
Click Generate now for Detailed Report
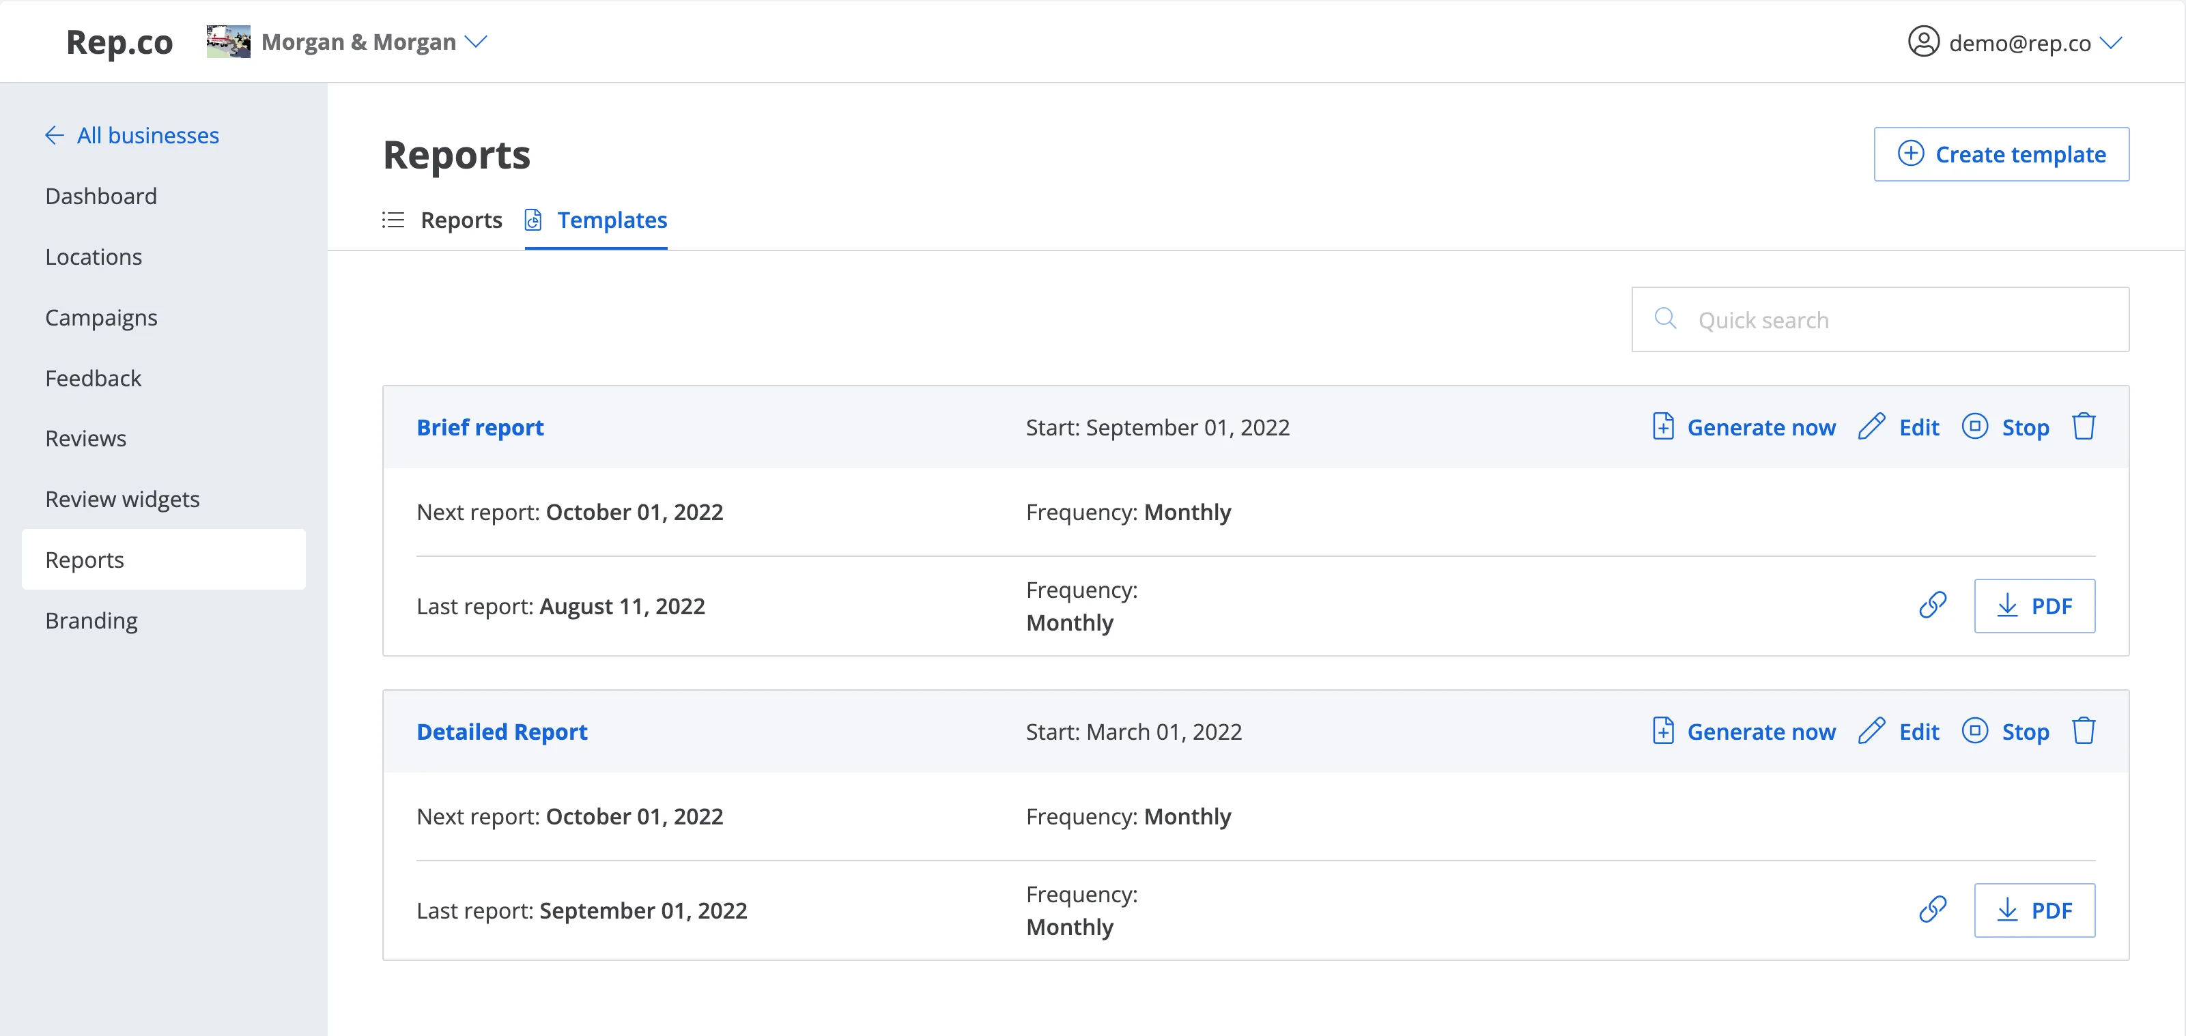1744,732
